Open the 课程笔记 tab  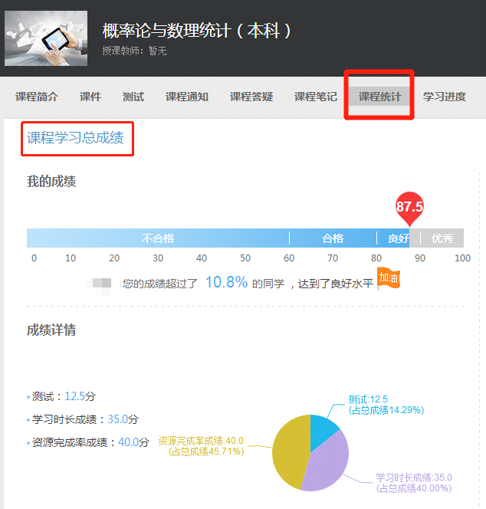316,97
